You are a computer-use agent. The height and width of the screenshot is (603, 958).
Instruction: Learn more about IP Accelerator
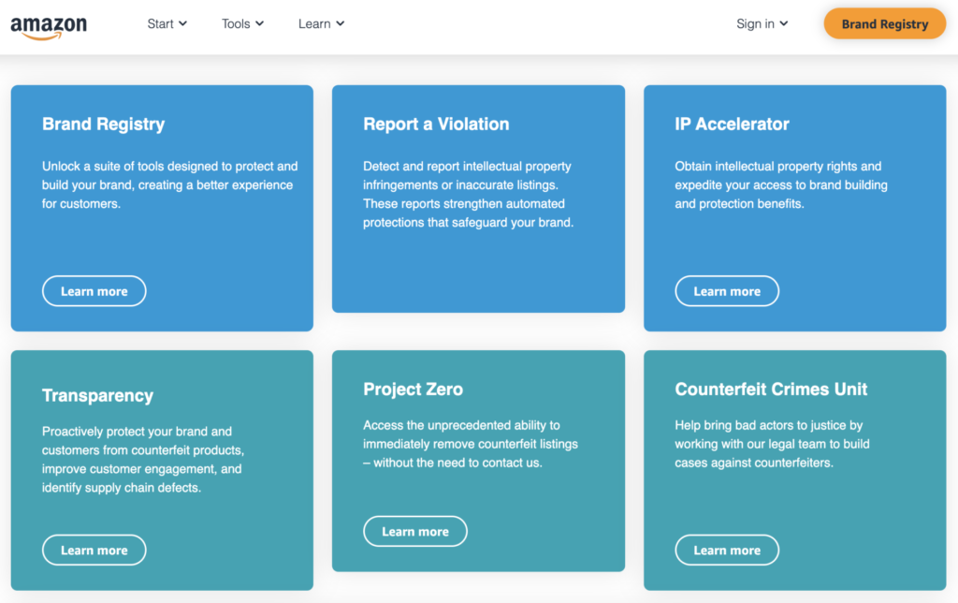coord(727,291)
